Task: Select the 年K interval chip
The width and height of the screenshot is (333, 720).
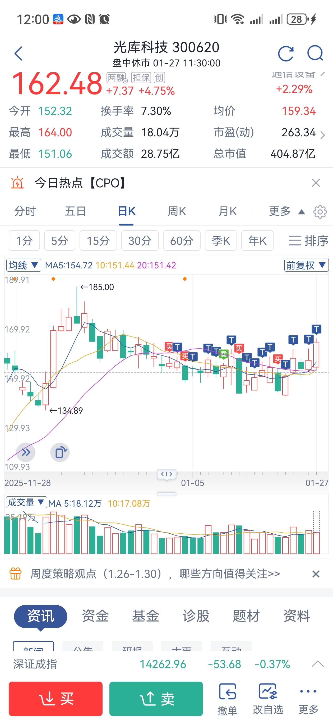Action: (x=257, y=241)
